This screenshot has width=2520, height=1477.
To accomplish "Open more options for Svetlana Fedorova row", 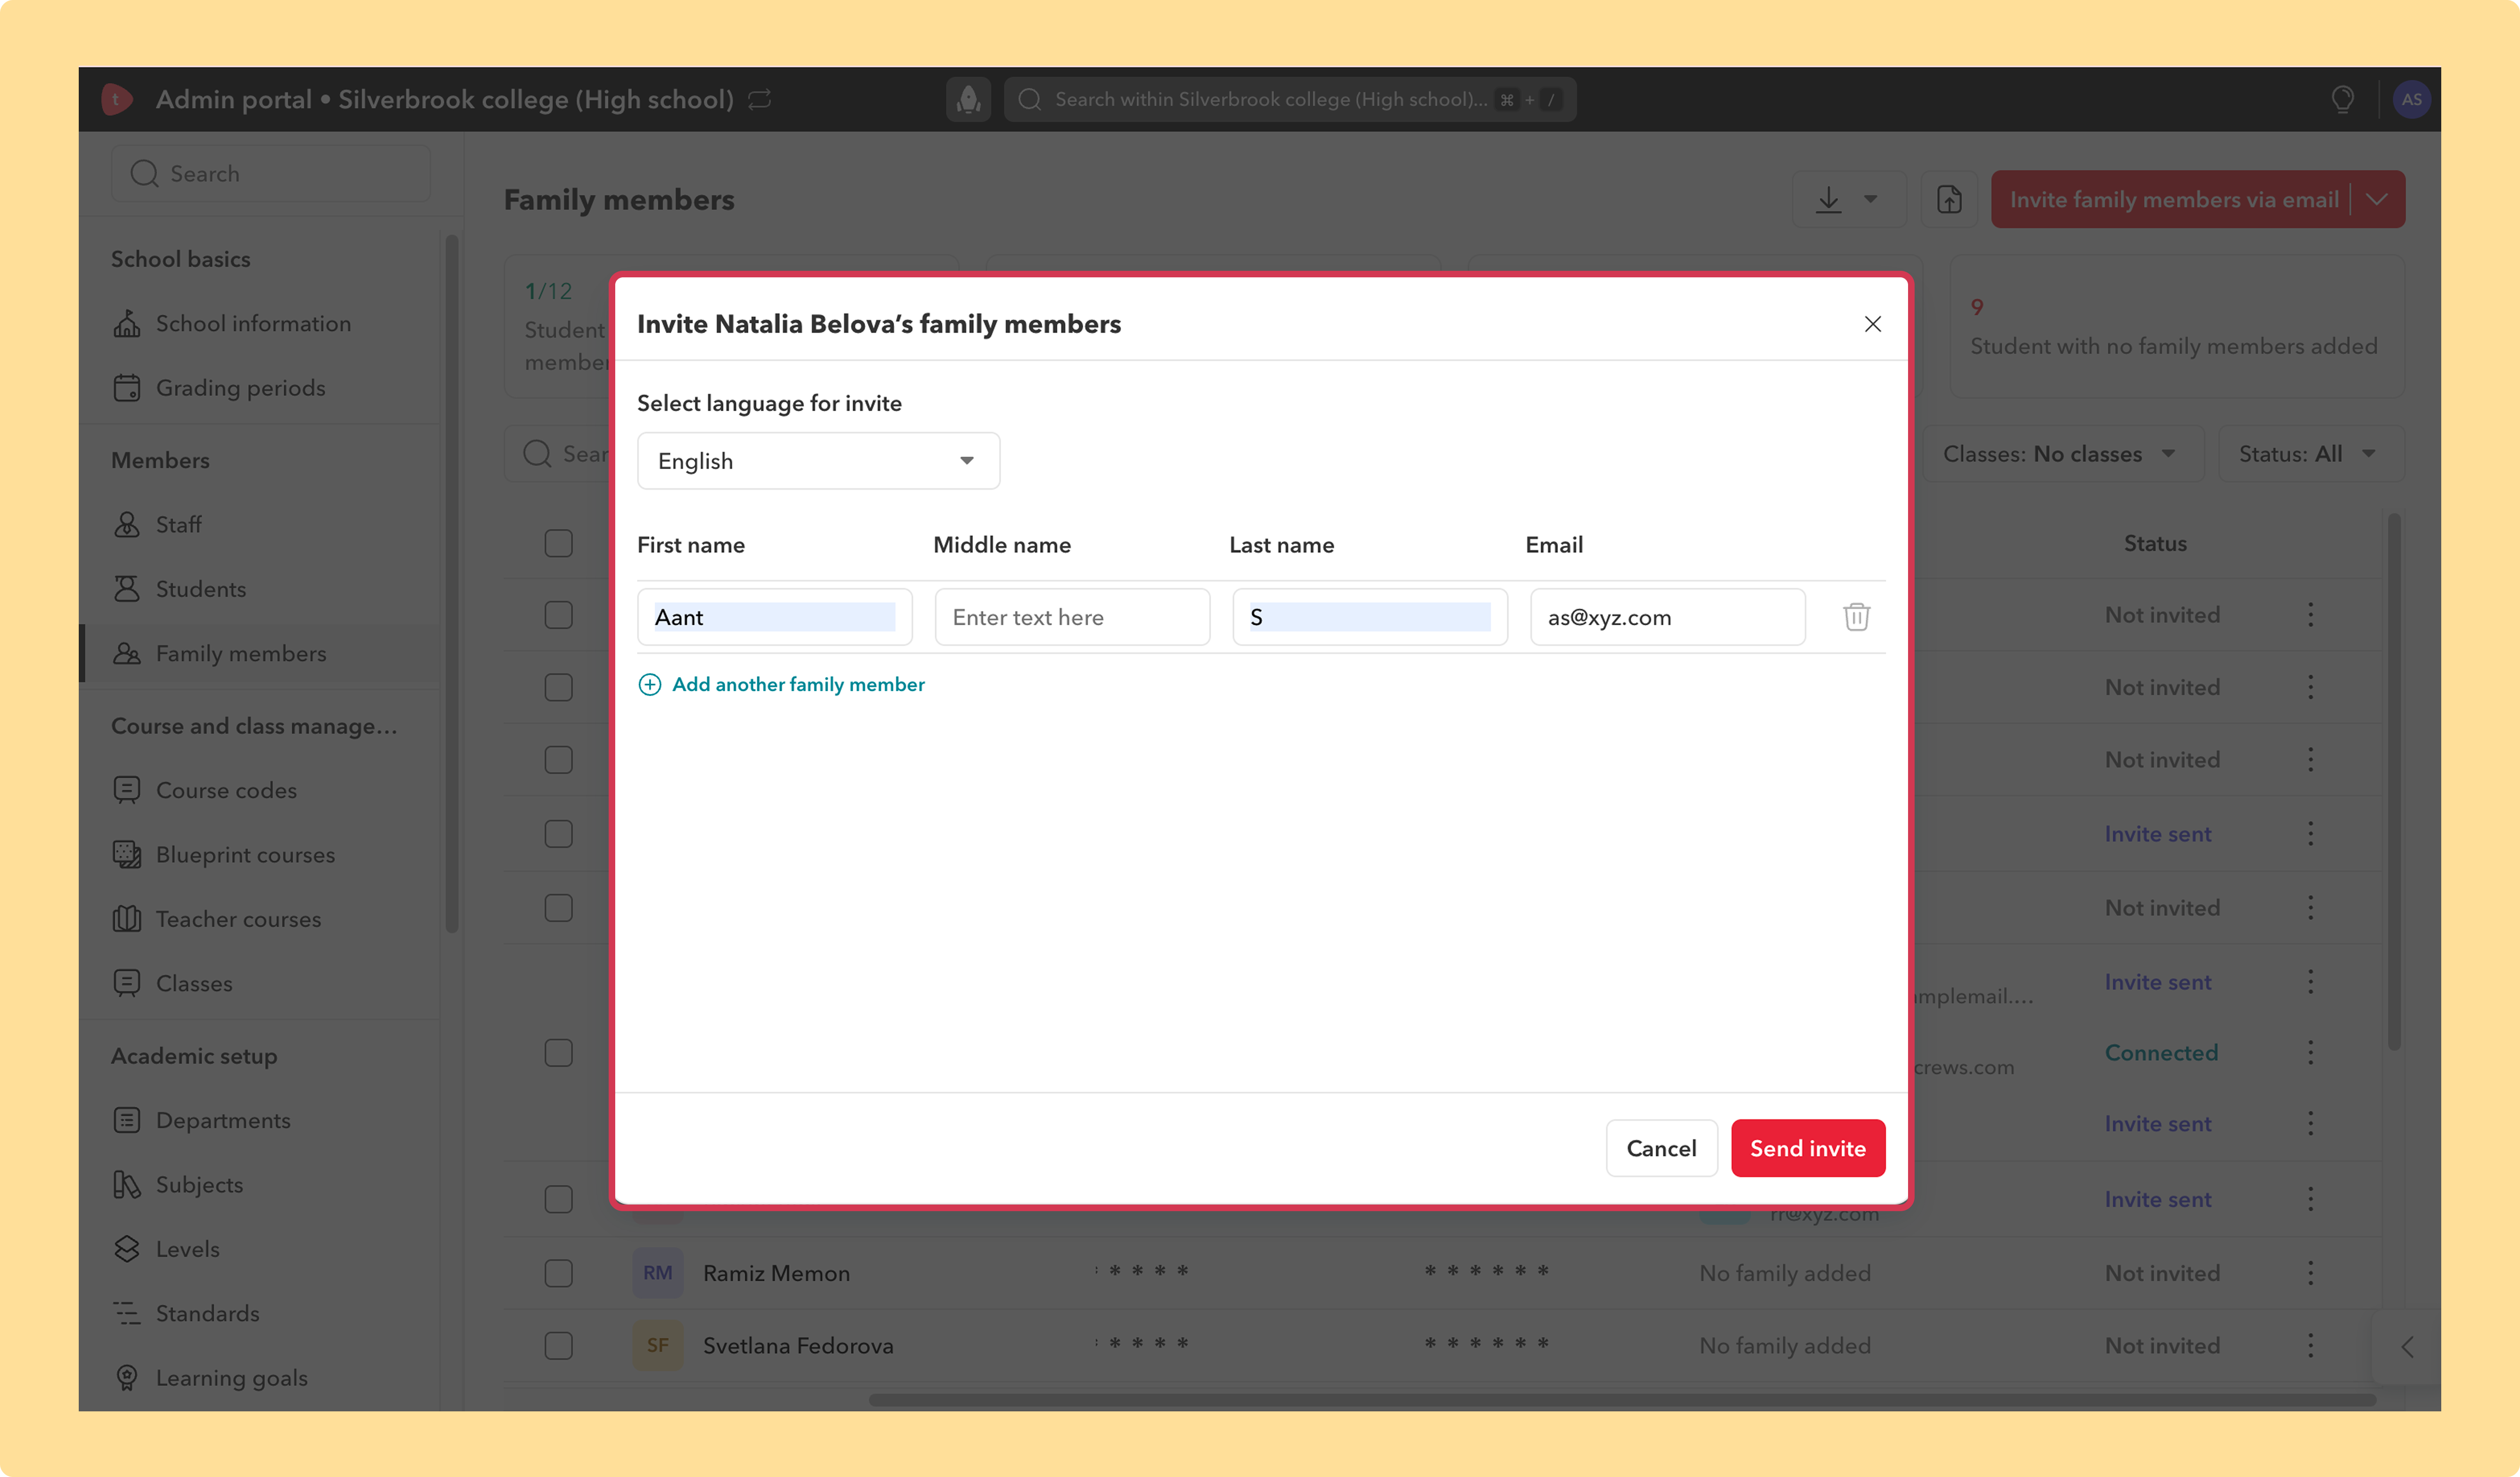I will point(2310,1346).
